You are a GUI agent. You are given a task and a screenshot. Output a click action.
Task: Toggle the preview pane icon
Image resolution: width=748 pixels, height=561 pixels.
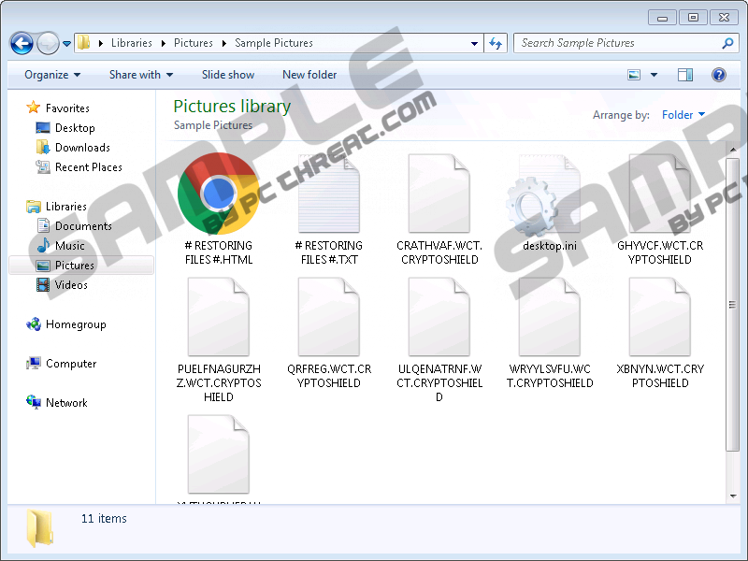click(x=685, y=75)
